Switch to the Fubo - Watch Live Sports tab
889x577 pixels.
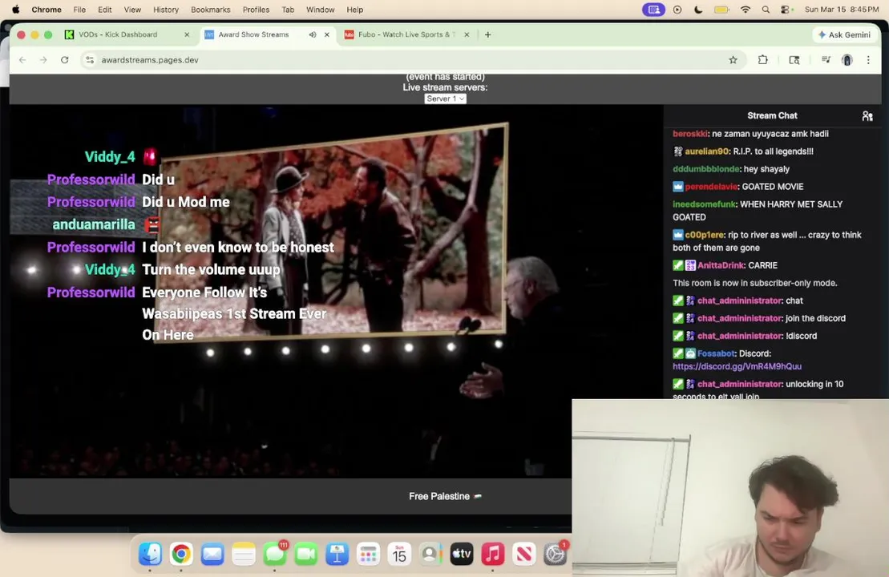coord(406,34)
